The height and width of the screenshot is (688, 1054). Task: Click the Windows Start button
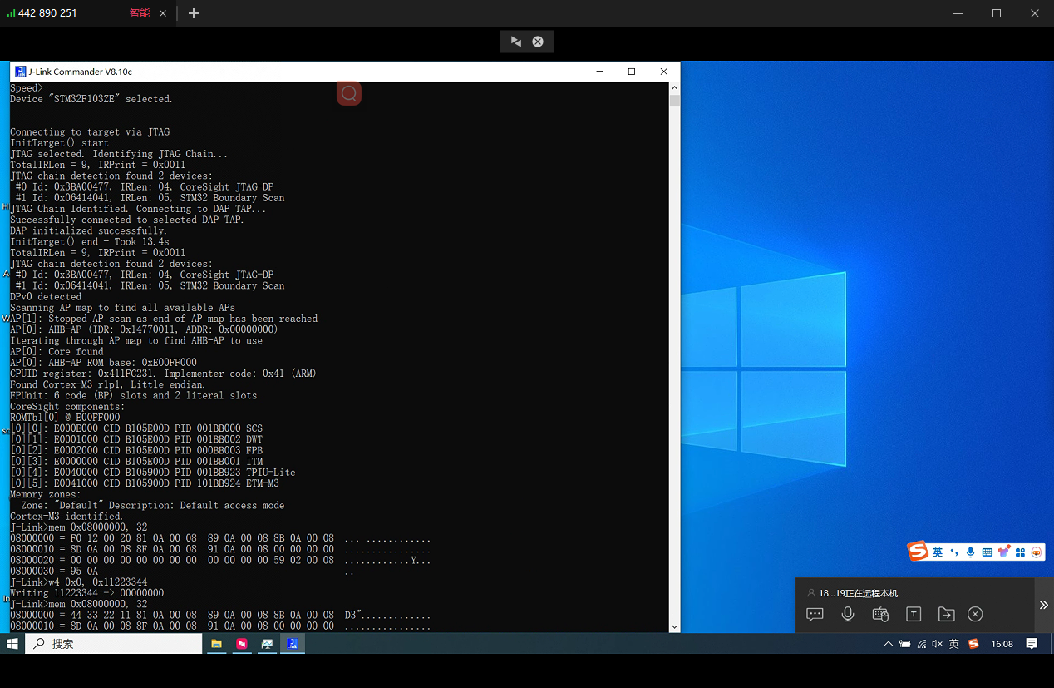coord(12,644)
